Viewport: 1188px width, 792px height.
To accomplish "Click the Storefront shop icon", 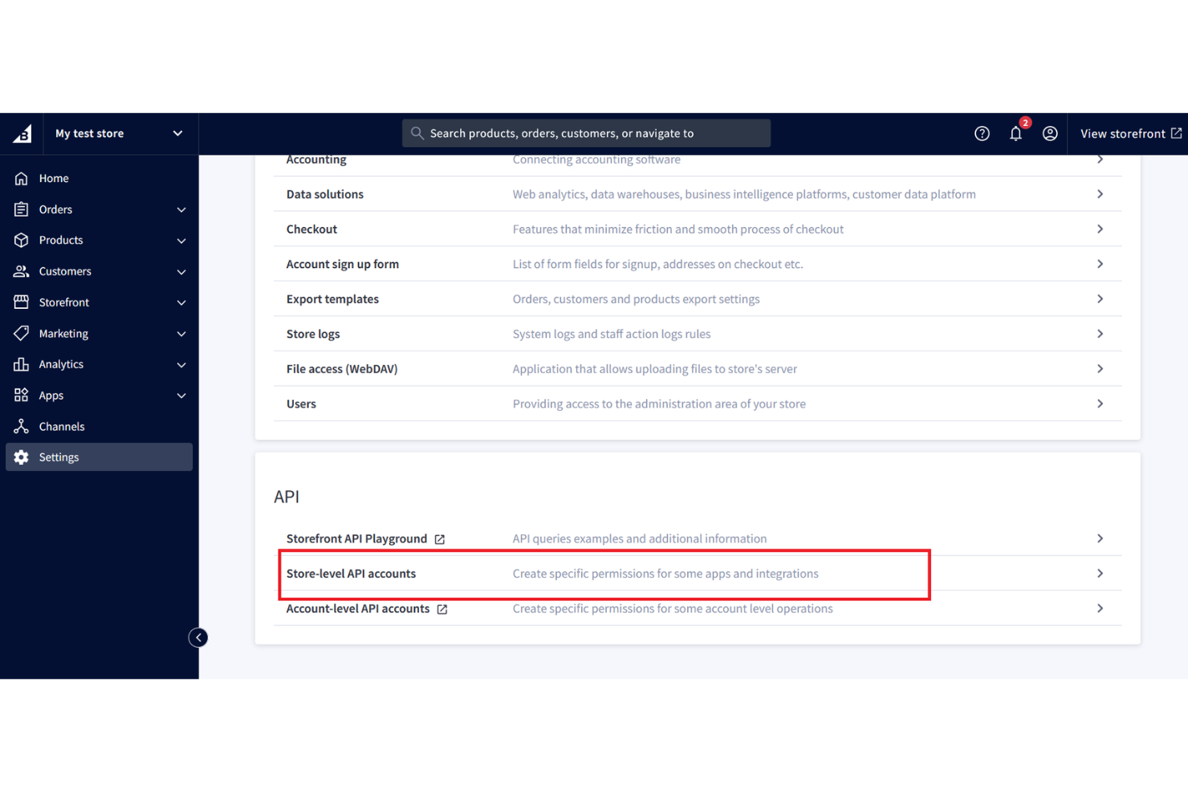I will click(x=22, y=303).
